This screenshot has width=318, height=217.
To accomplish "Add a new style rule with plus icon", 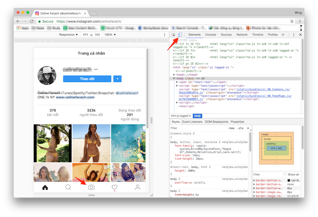I will tap(248, 128).
